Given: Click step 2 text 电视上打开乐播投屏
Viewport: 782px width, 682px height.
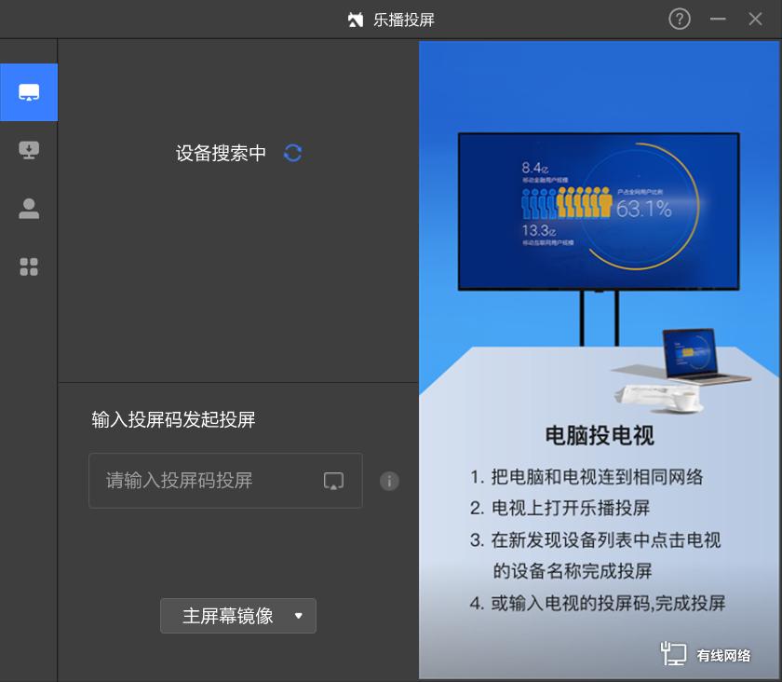Looking at the screenshot, I should pyautogui.click(x=571, y=509).
